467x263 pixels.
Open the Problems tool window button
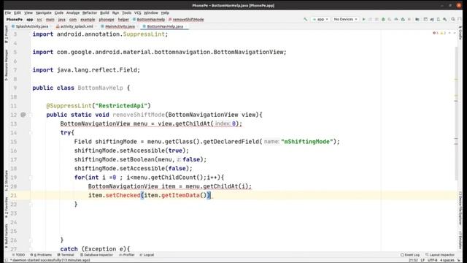coord(41,255)
